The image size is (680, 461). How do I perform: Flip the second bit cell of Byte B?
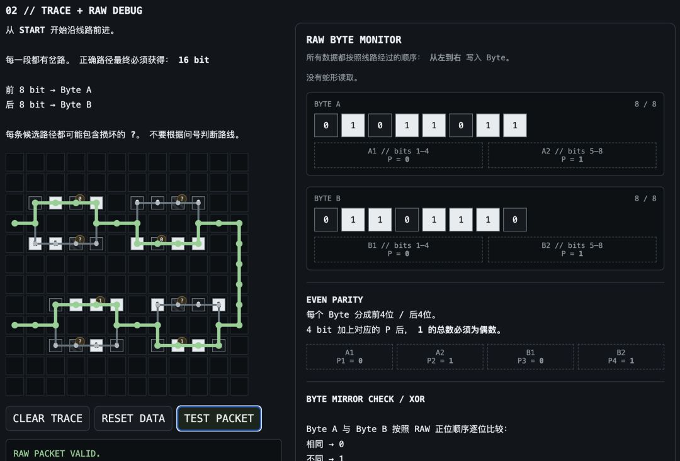(x=353, y=219)
